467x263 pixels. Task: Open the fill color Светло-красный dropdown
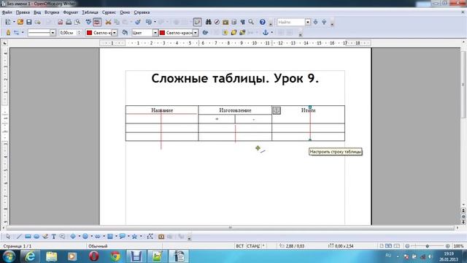(196, 32)
